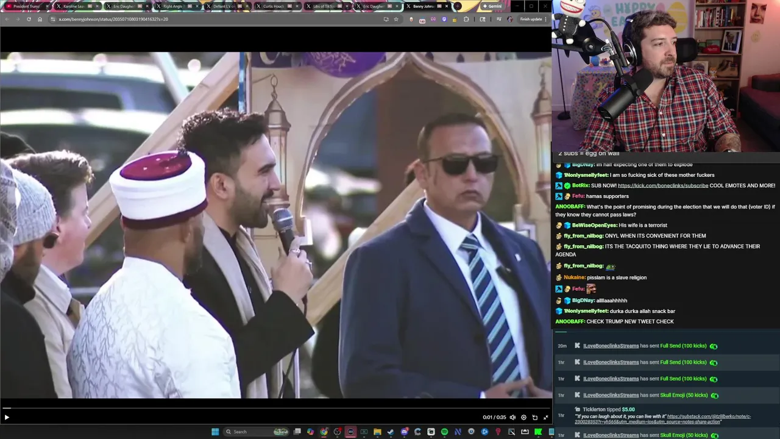This screenshot has height=439, width=780.
Task: Click the taskbar Search box
Action: [x=256, y=432]
